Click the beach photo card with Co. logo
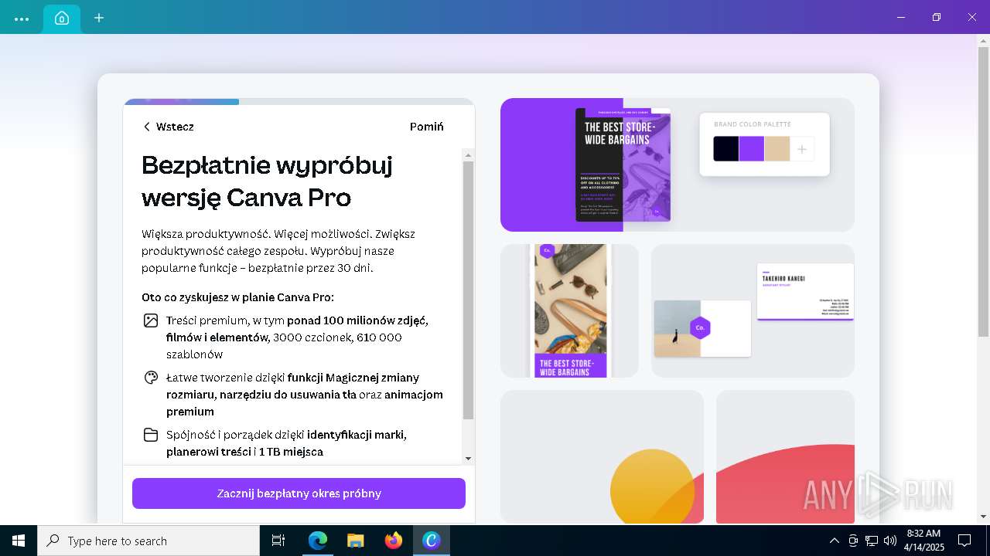Viewport: 990px width, 556px height. (x=702, y=328)
